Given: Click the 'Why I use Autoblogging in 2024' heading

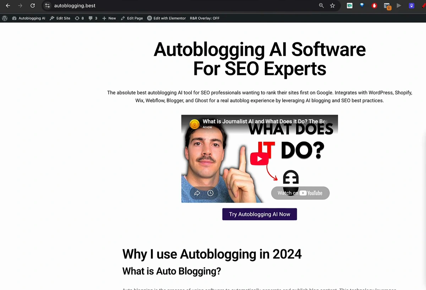Looking at the screenshot, I should click(212, 254).
